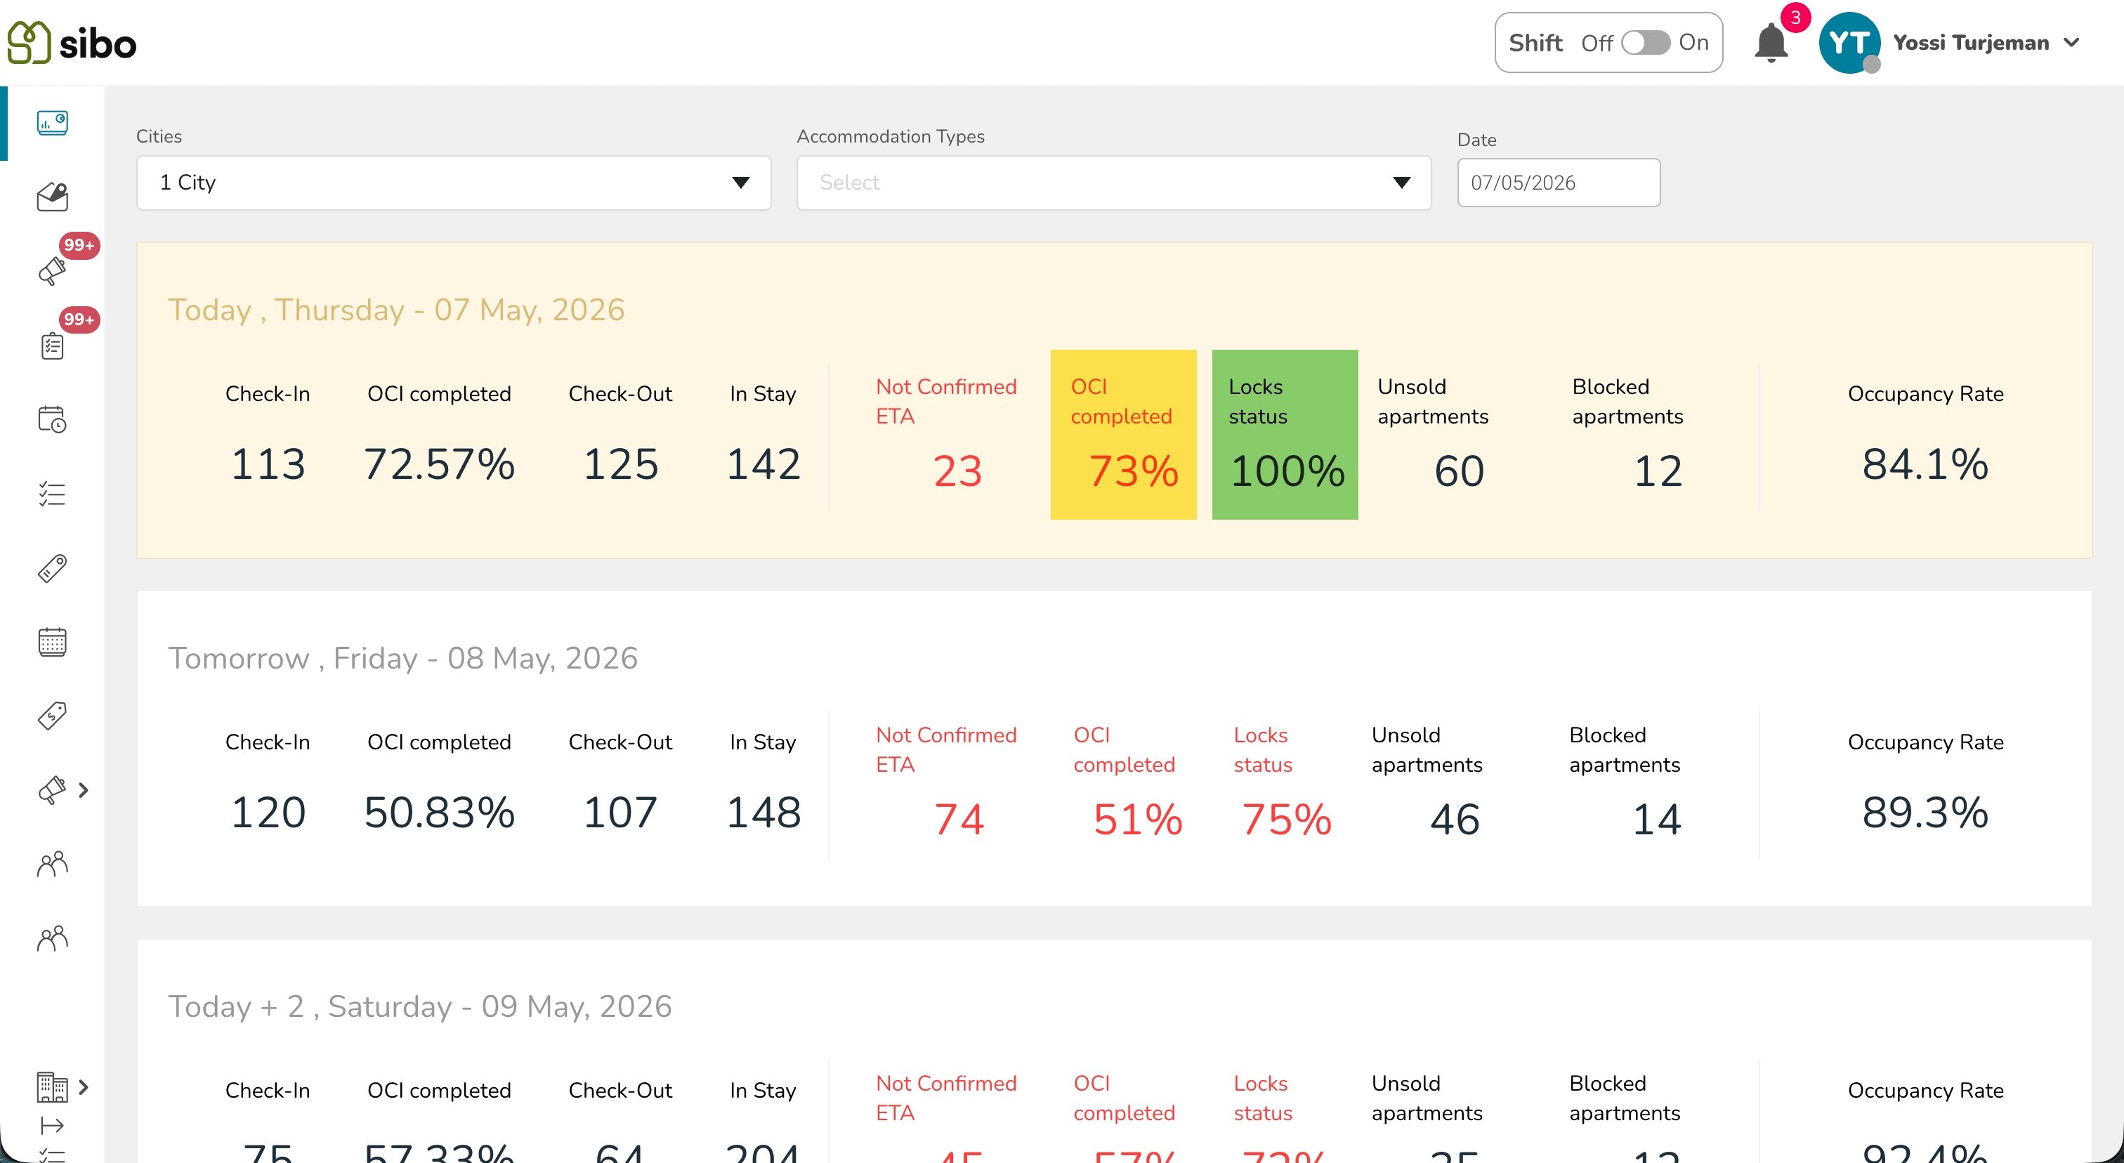Click tomorrow's Check-In count 120
Viewport: 2124px width, 1163px height.
pos(268,812)
